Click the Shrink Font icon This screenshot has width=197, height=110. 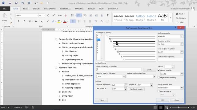coord(54,16)
